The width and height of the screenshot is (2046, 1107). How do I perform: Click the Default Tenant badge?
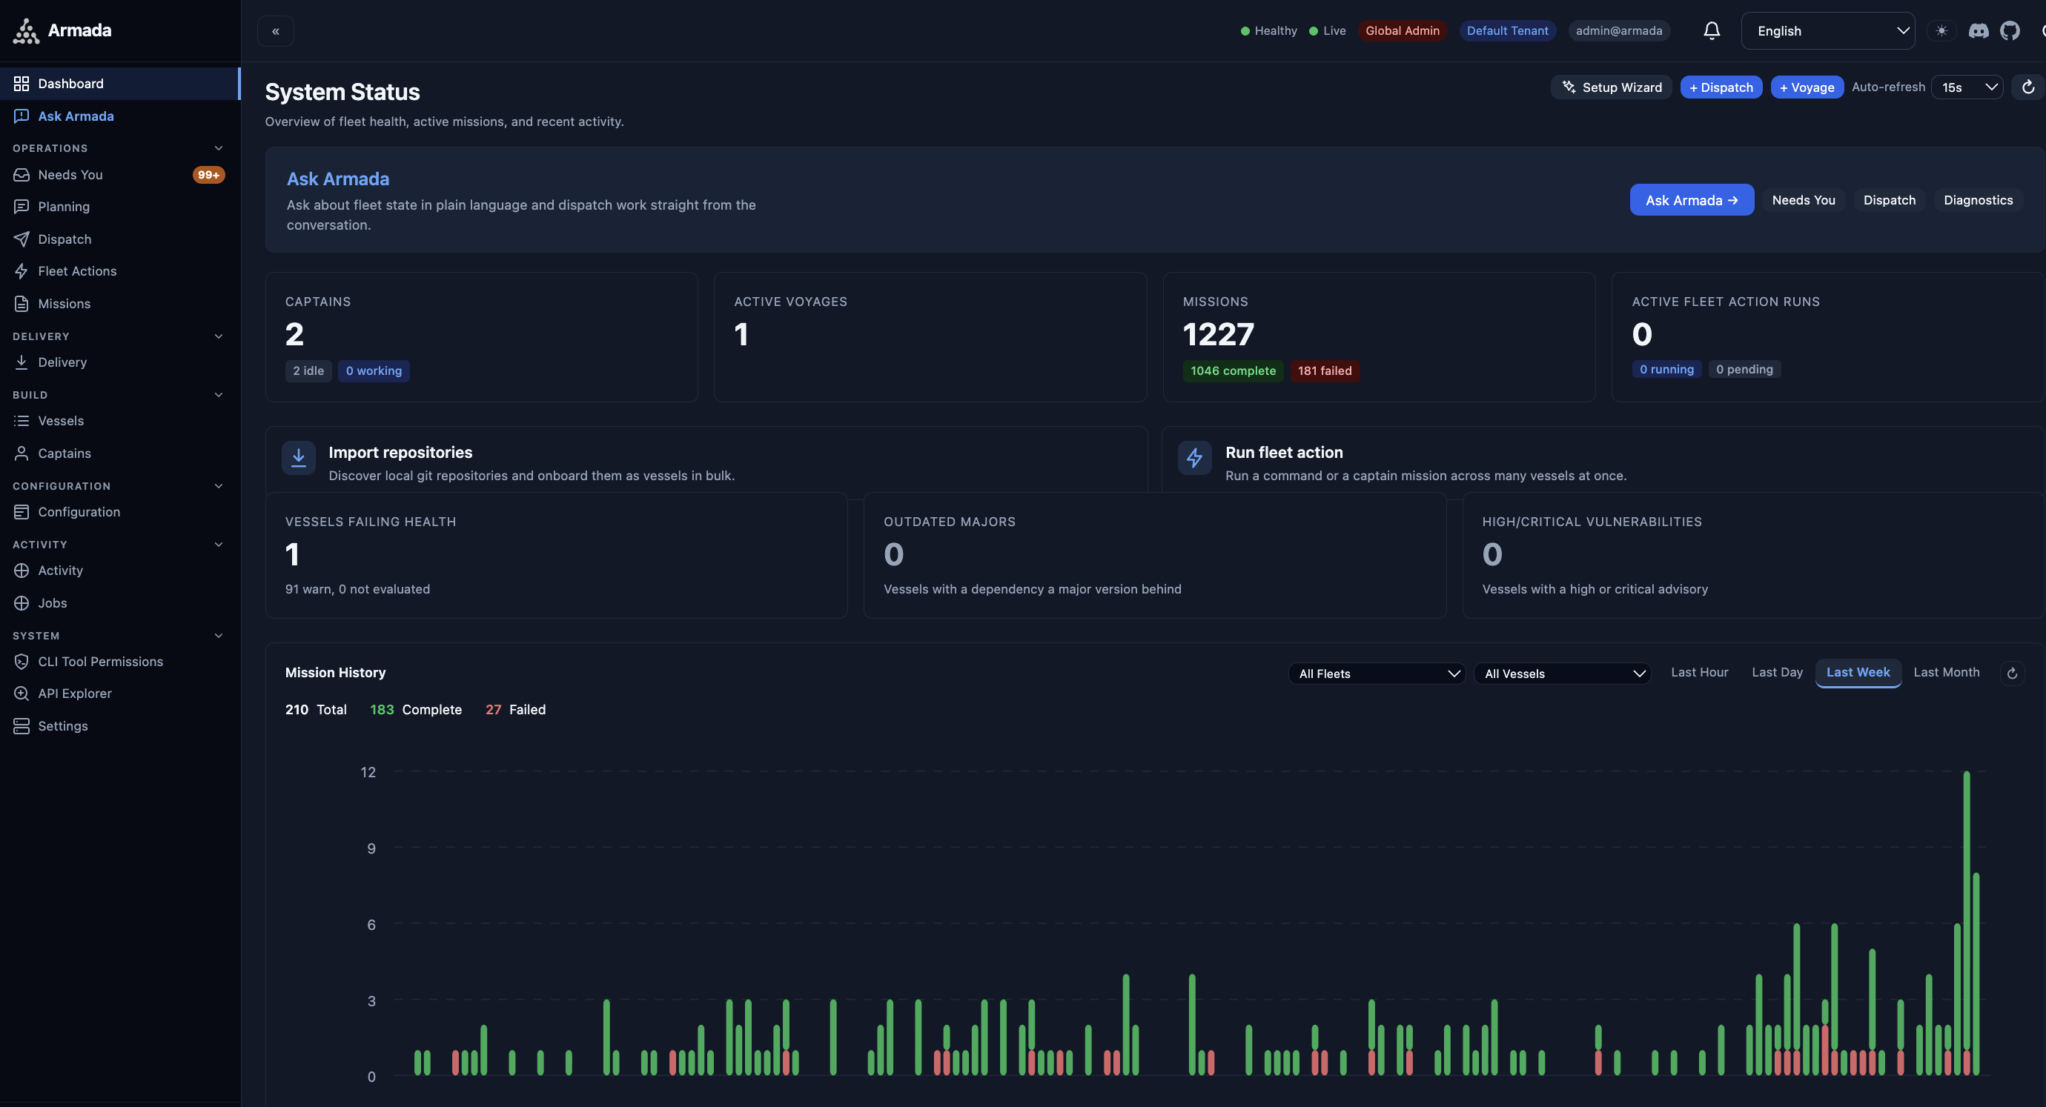pos(1506,31)
